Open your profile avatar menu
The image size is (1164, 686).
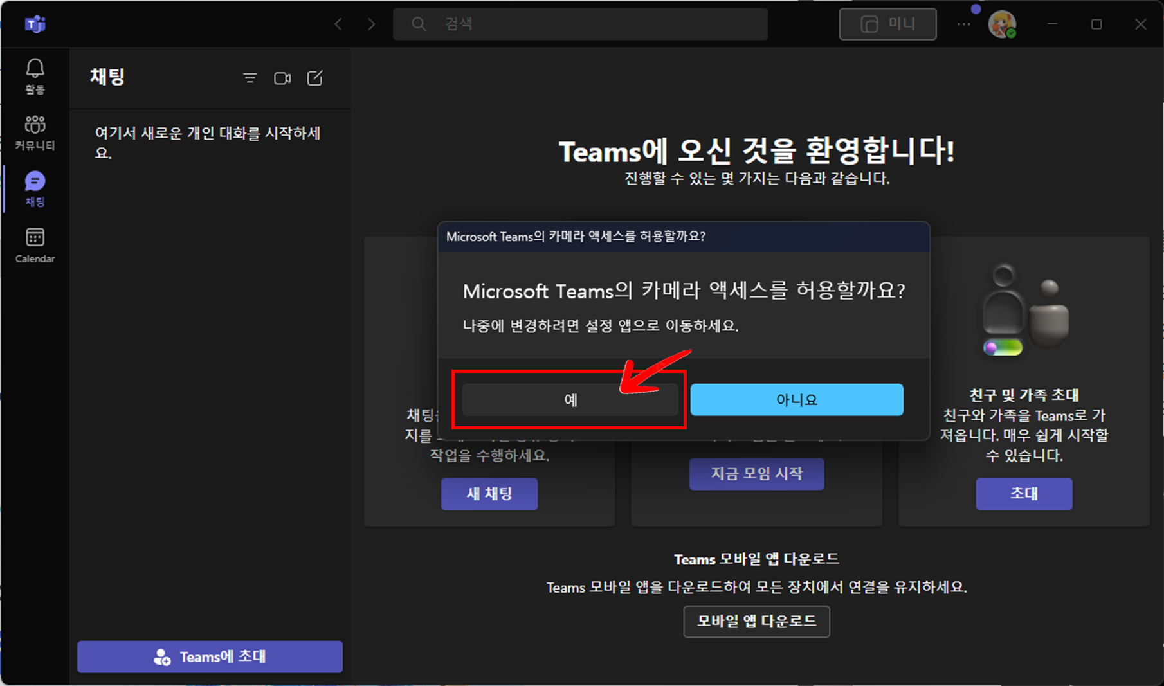1002,24
